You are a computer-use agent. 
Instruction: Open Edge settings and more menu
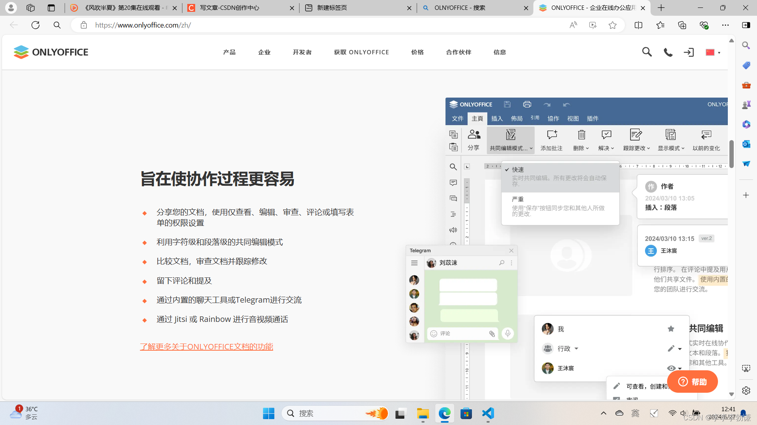(x=725, y=25)
